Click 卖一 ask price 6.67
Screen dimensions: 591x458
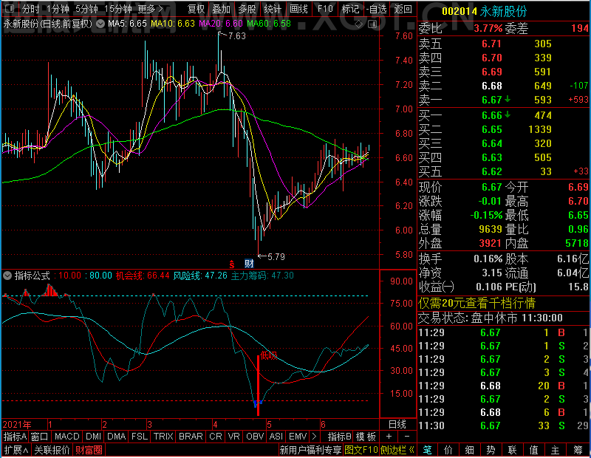(492, 100)
